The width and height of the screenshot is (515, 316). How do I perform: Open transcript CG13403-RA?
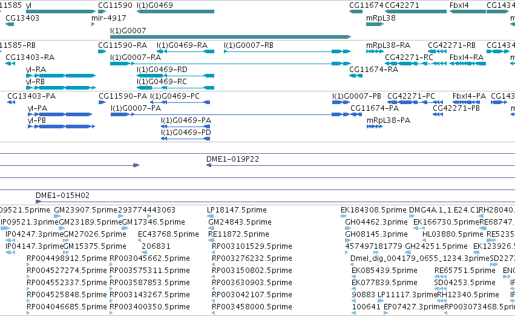(x=30, y=57)
